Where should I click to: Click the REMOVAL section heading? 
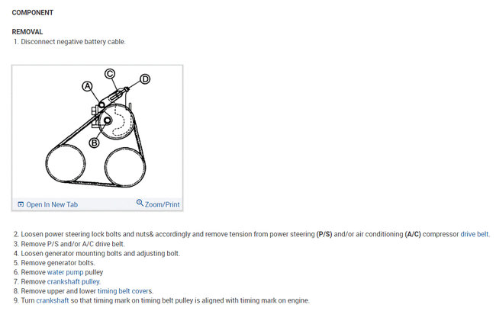[27, 32]
